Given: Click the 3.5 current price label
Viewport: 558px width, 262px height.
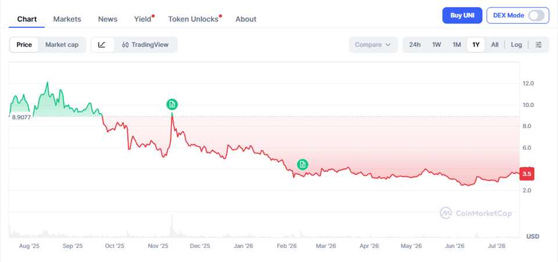Looking at the screenshot, I should point(527,174).
